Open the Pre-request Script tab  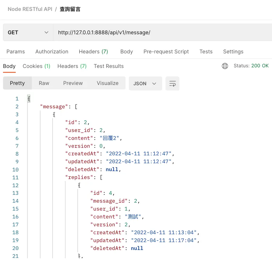166,52
